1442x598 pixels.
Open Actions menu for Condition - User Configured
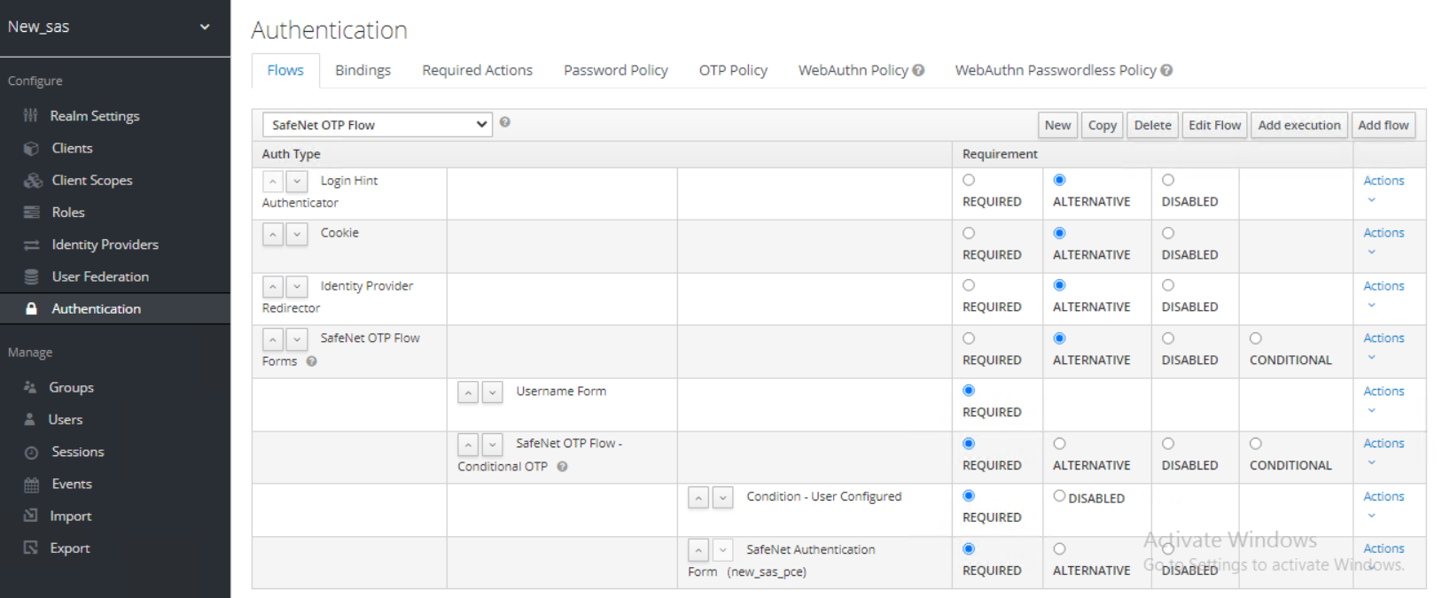pyautogui.click(x=1384, y=504)
